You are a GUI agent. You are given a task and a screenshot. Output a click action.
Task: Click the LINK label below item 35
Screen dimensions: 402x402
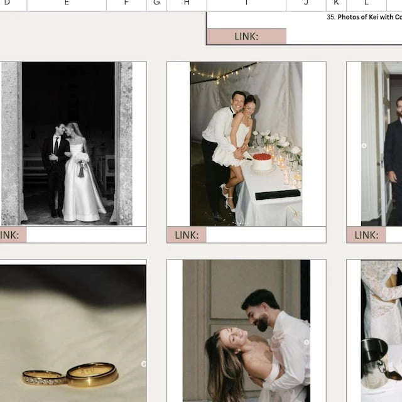tap(247, 36)
